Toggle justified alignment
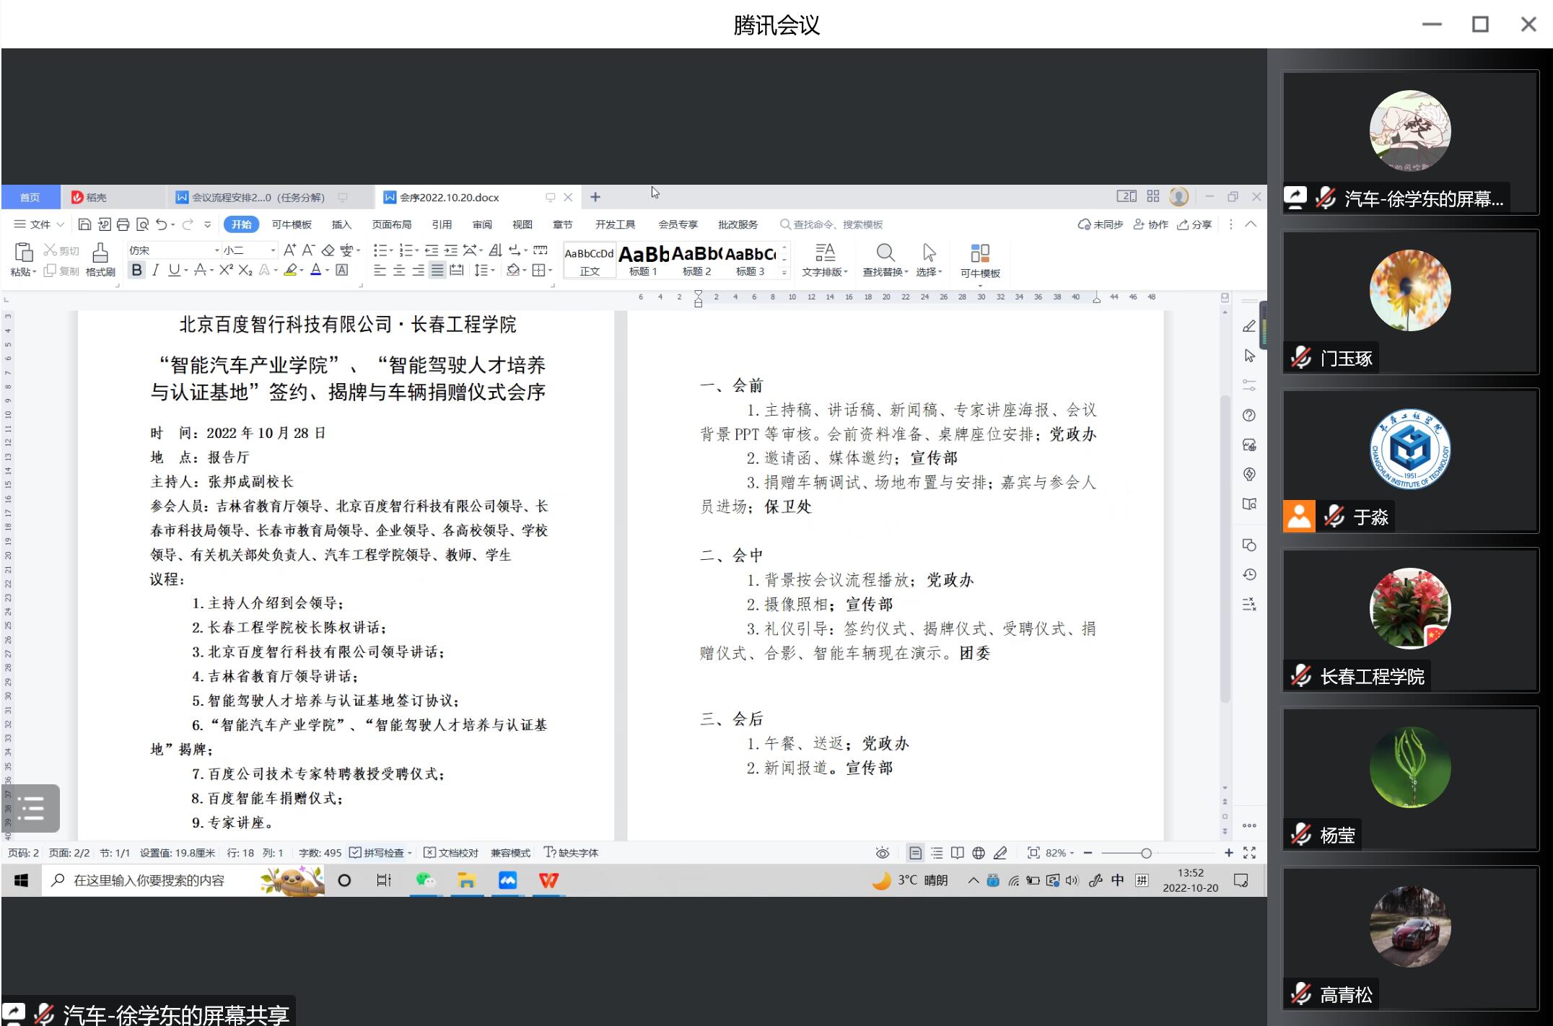This screenshot has height=1026, width=1553. point(437,270)
